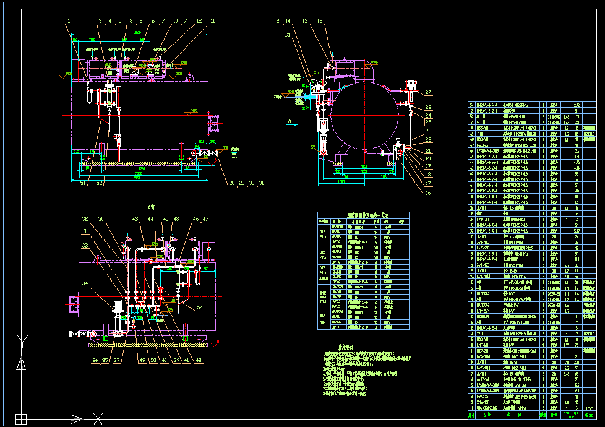
Task: Click balloon callout 34 on the plan view
Action: (85, 283)
